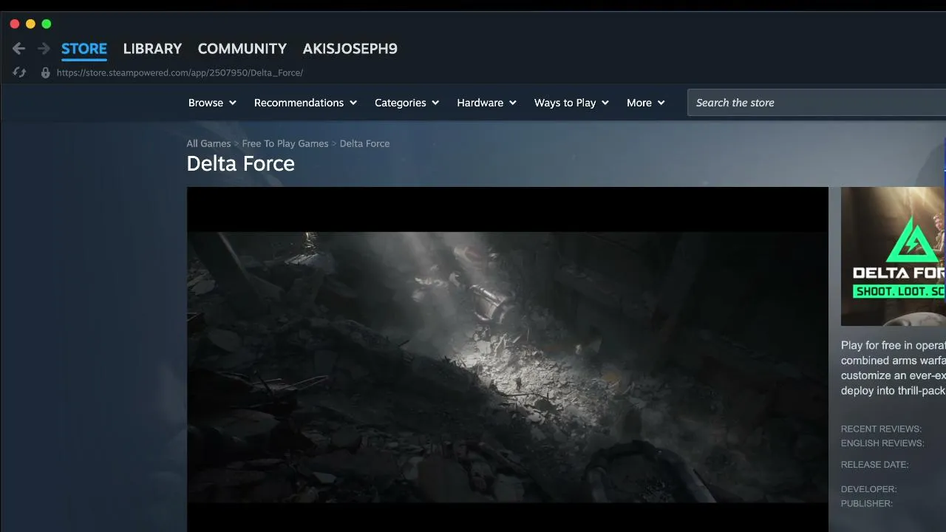Open the More dropdown menu
Image resolution: width=946 pixels, height=532 pixels.
pyautogui.click(x=645, y=103)
